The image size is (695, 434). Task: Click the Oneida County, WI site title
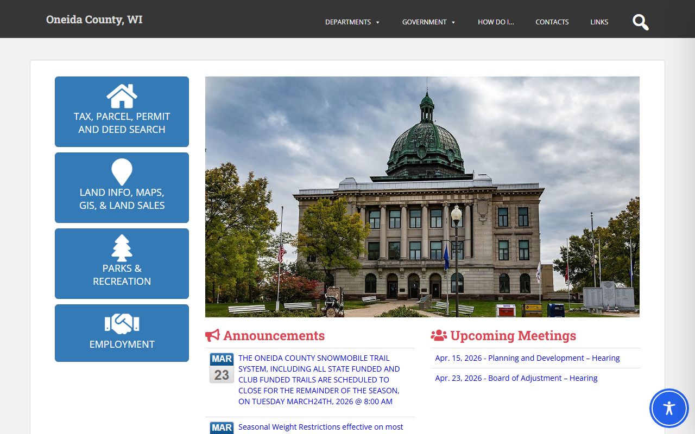coord(94,20)
